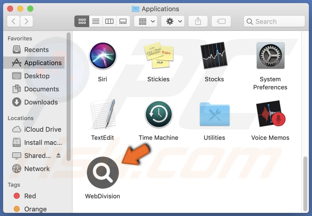This screenshot has width=312, height=216.
Task: Switch to icon view
Action: point(82,21)
